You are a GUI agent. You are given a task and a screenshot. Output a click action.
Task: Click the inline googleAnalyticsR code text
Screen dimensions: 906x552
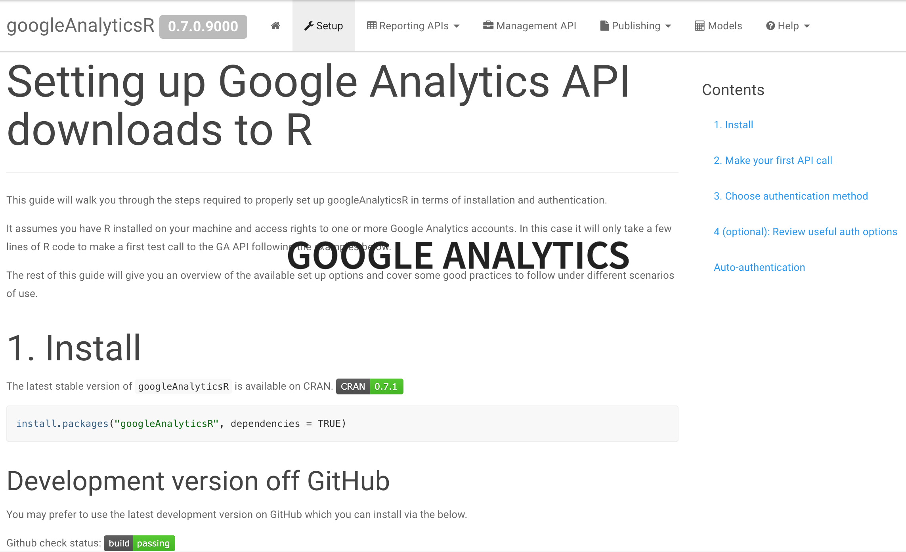pos(183,386)
